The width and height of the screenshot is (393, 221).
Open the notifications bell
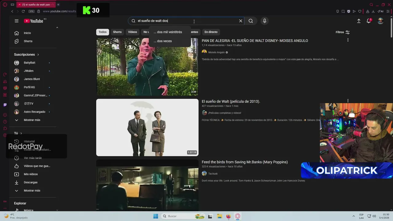[369, 21]
